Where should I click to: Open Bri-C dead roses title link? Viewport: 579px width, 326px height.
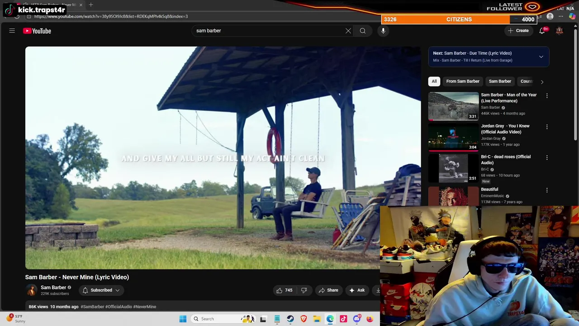point(506,160)
